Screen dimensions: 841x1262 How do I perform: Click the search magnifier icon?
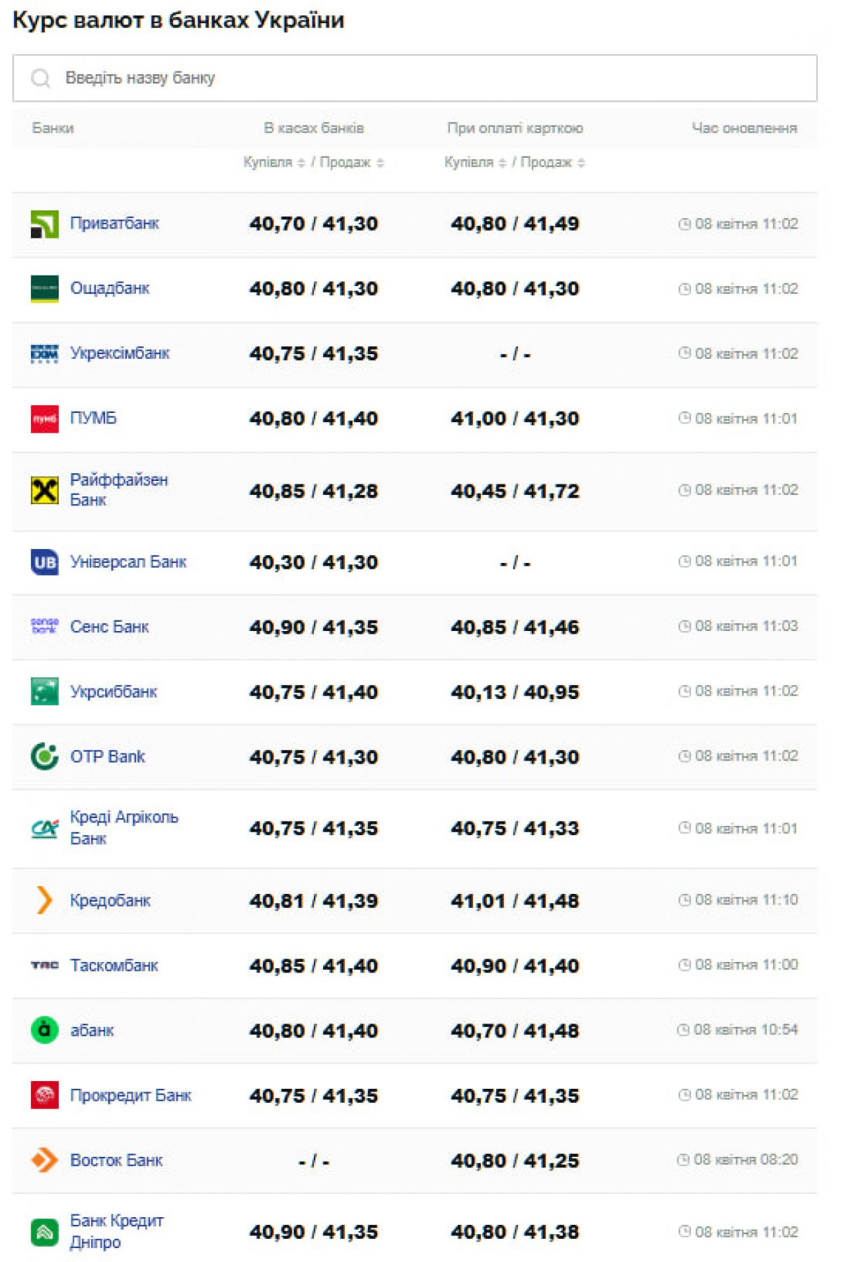41,78
